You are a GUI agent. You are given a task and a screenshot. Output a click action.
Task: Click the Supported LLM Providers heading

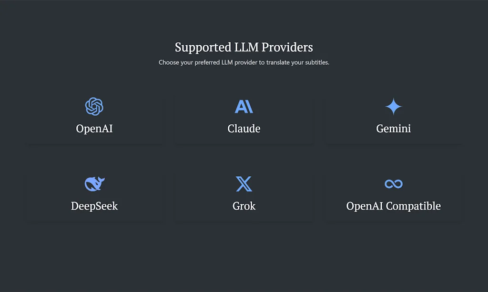[x=244, y=47]
